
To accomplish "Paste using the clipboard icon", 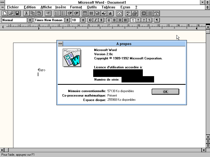I will point(39,13).
